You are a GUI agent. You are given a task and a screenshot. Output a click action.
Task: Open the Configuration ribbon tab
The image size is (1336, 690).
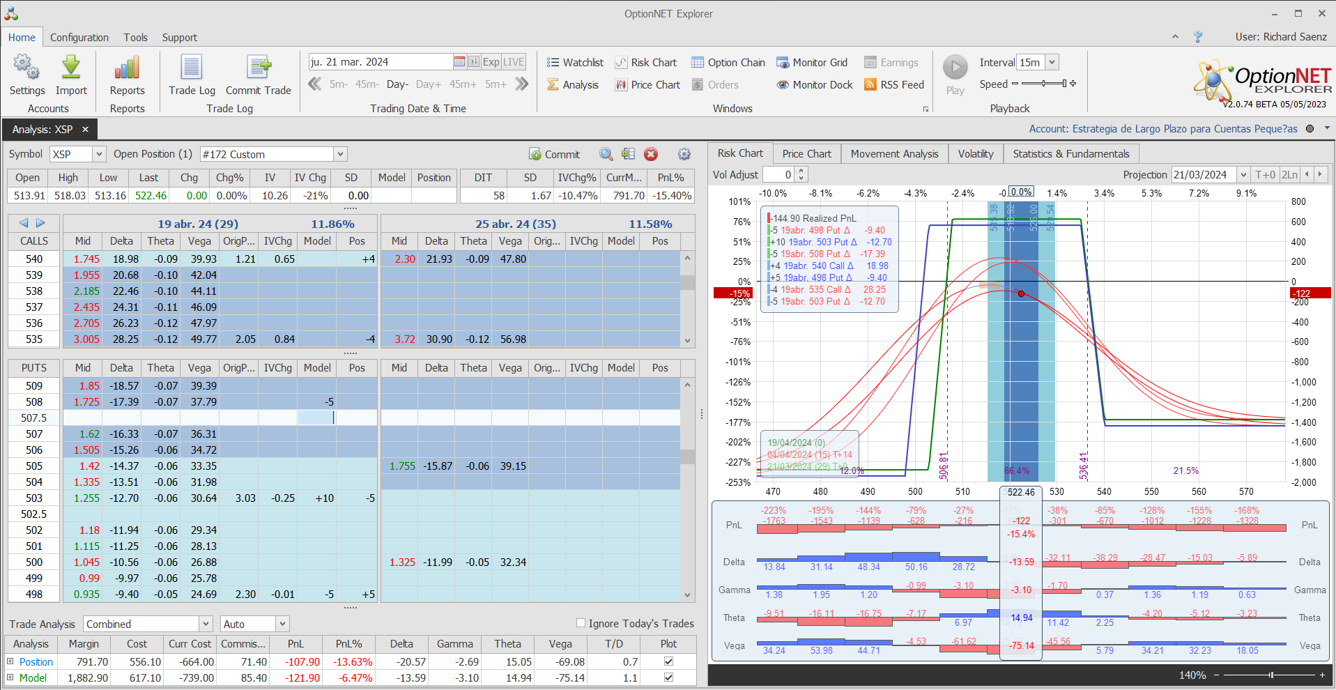pyautogui.click(x=79, y=38)
